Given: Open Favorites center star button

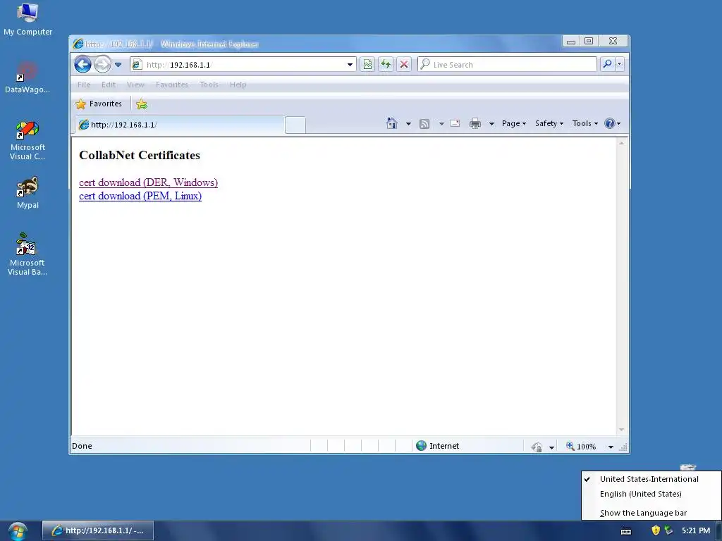Looking at the screenshot, I should (x=99, y=104).
